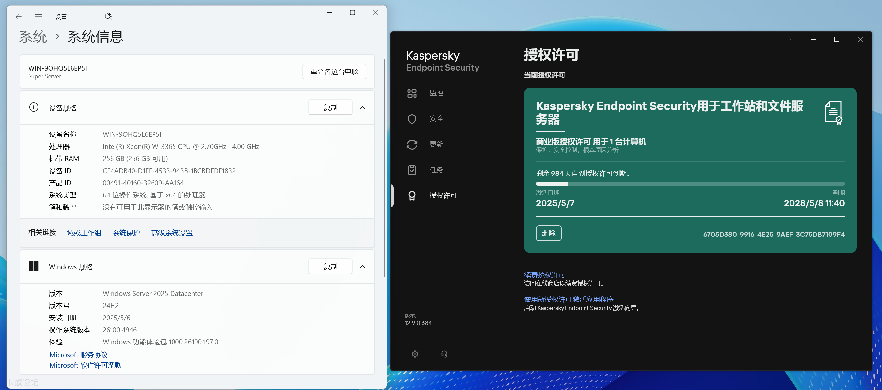Click the 系统信息 page title
This screenshot has height=390, width=882.
(x=95, y=37)
